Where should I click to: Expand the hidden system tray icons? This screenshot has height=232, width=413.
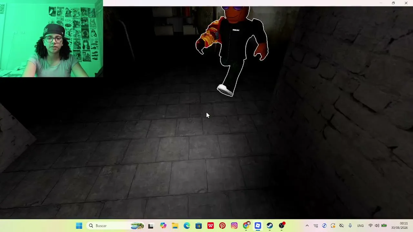click(307, 226)
